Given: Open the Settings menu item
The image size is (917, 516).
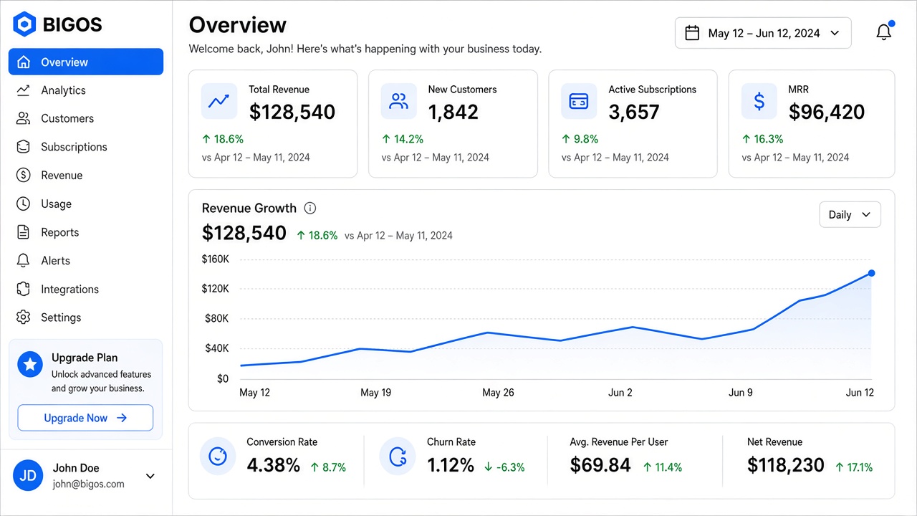Looking at the screenshot, I should [x=86, y=317].
